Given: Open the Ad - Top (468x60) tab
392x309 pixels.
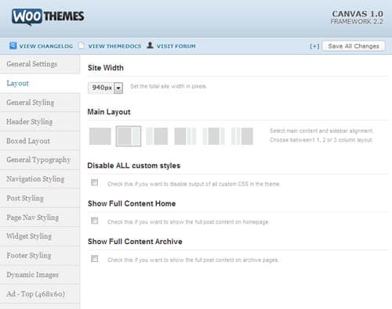Looking at the screenshot, I should pos(40,294).
